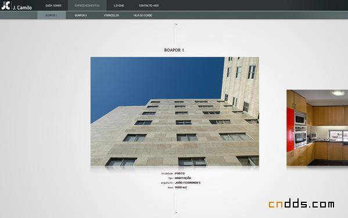348x218 pixels.
Task: Click the cndds.com watermark logo
Action: [x=302, y=203]
